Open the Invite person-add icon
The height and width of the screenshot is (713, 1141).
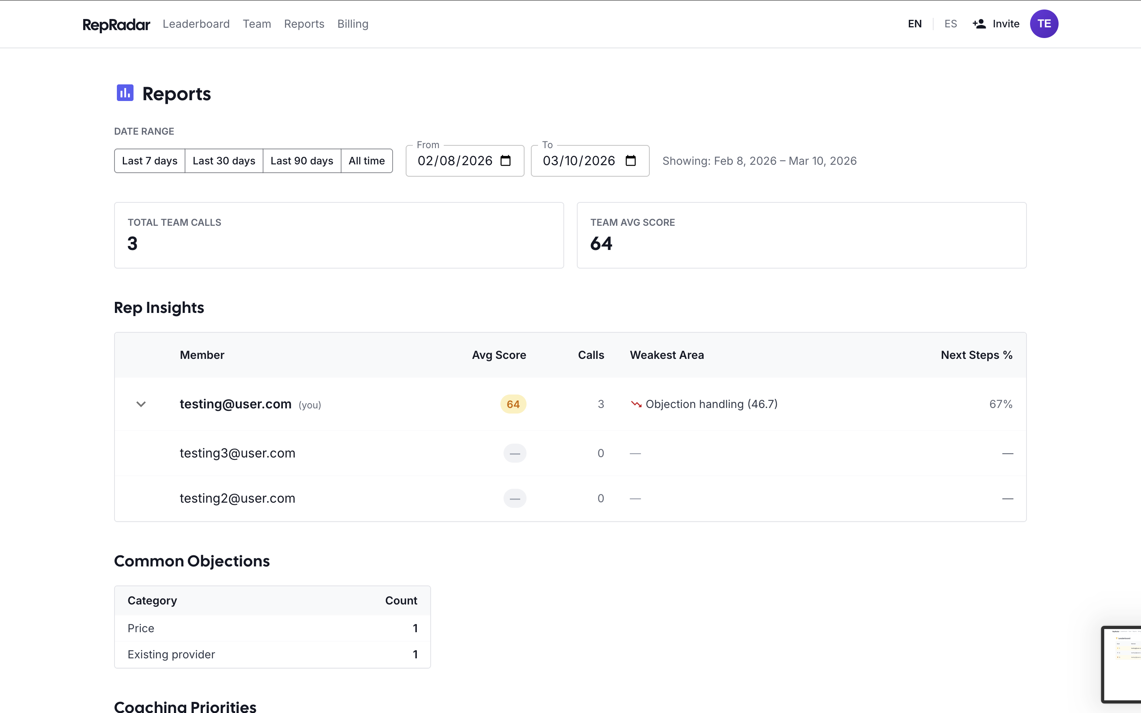coord(980,24)
